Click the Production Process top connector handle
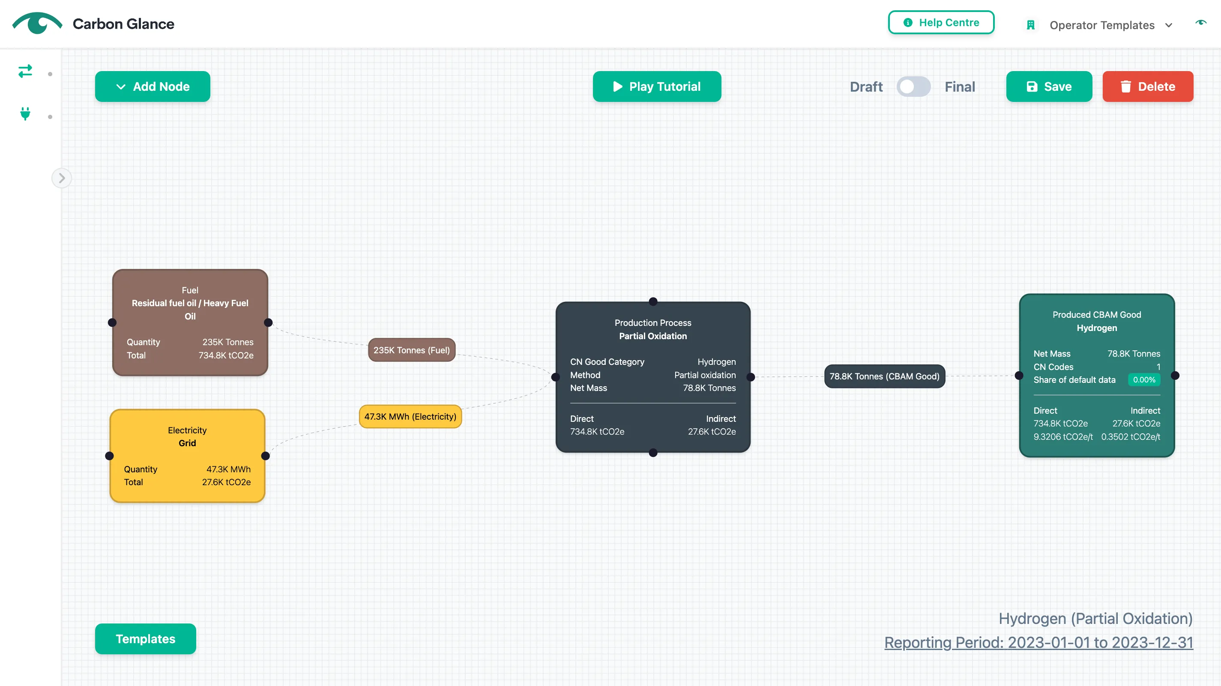This screenshot has width=1221, height=686. click(x=653, y=301)
